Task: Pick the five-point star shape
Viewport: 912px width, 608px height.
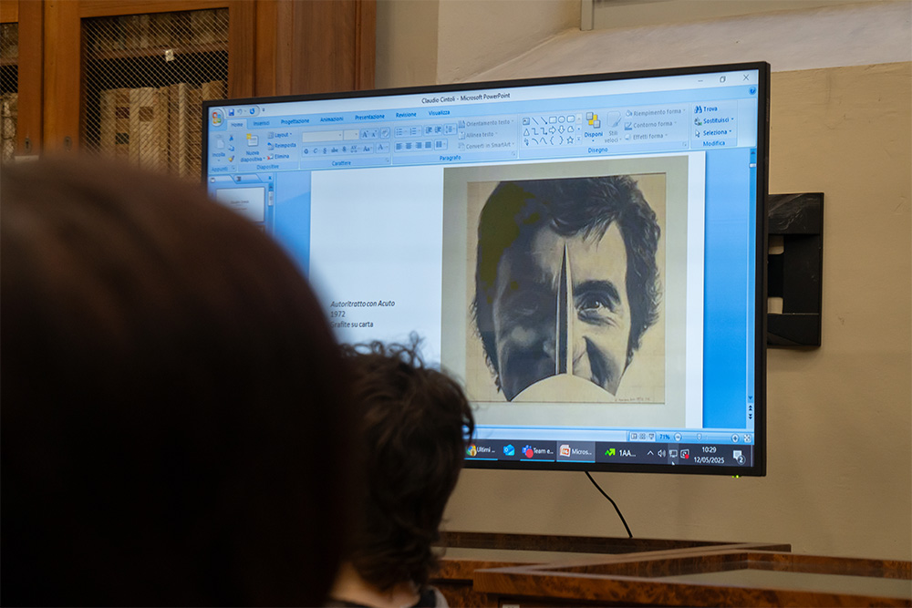Action: tap(570, 139)
